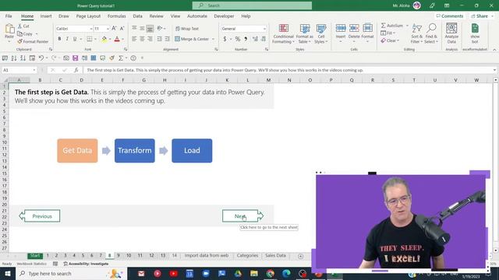Click the Format Painter brush
Screen dimensions: 499x280
19,41
